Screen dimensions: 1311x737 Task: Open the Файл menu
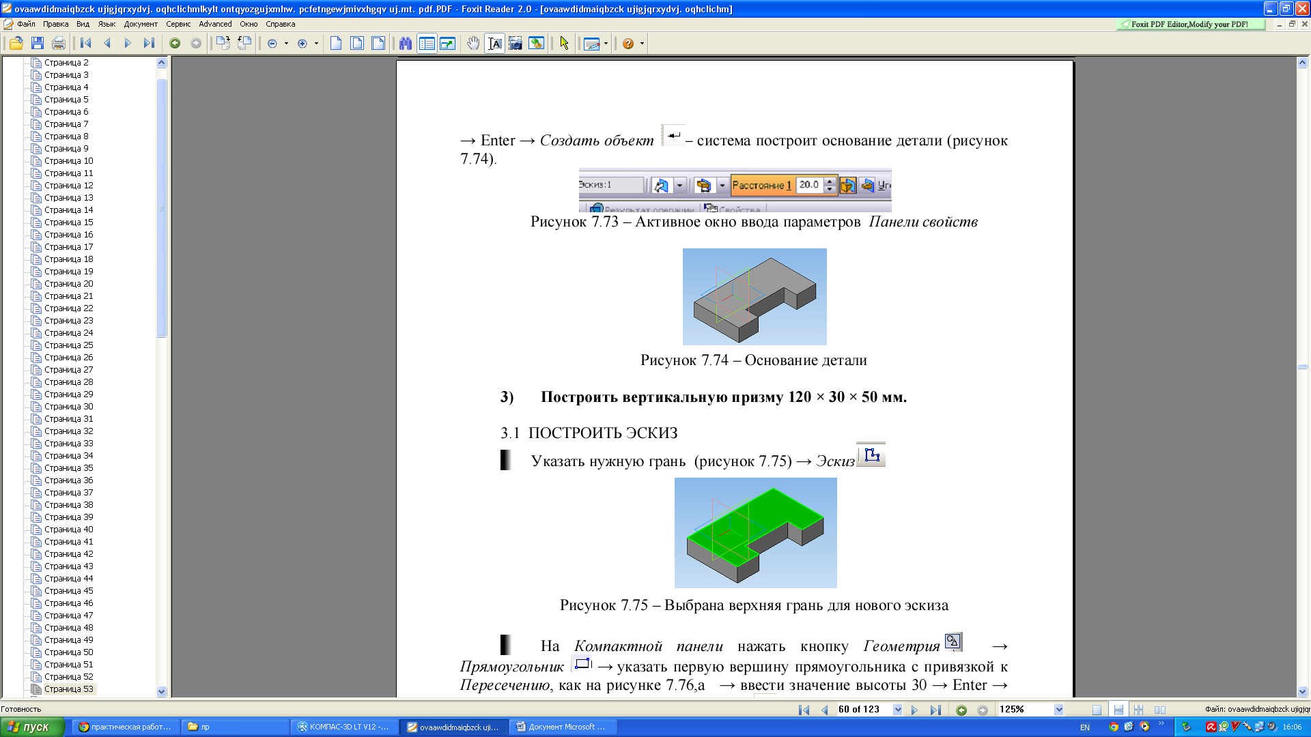point(26,24)
